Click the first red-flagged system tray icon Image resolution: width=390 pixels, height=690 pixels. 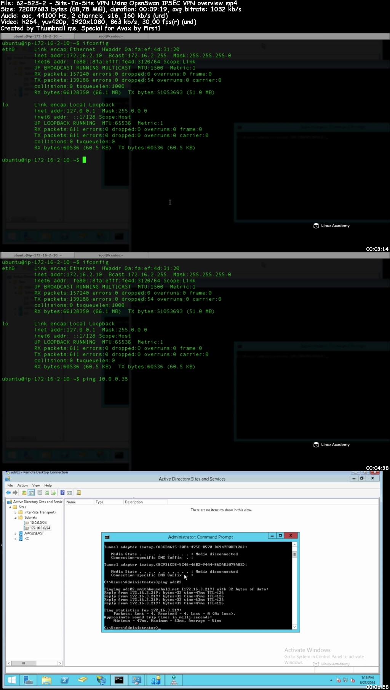coord(339,680)
